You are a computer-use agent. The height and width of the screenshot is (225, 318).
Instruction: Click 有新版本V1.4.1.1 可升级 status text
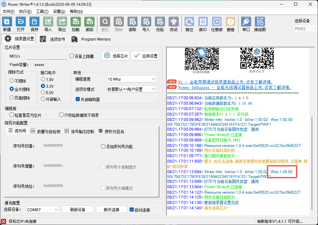pos(280,221)
